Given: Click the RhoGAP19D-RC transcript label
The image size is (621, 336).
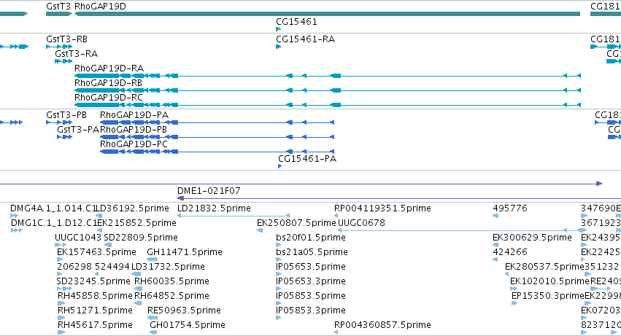Looking at the screenshot, I should pos(109,98).
